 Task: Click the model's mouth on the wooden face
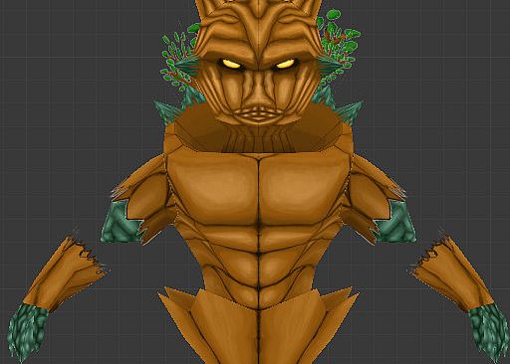258,114
